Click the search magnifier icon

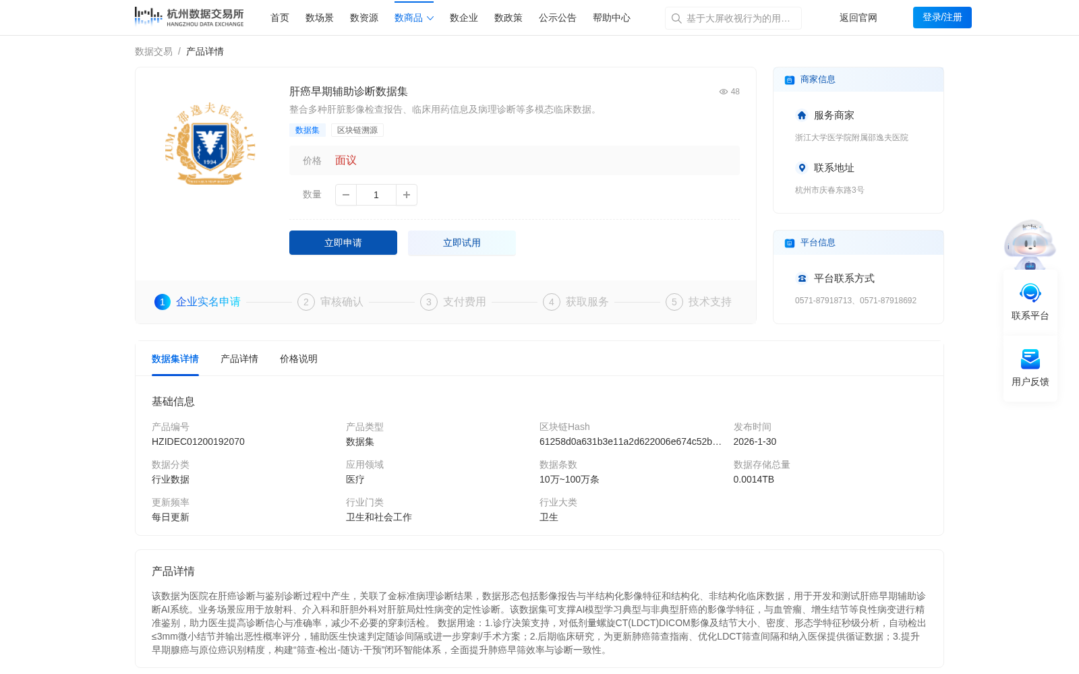coord(676,18)
